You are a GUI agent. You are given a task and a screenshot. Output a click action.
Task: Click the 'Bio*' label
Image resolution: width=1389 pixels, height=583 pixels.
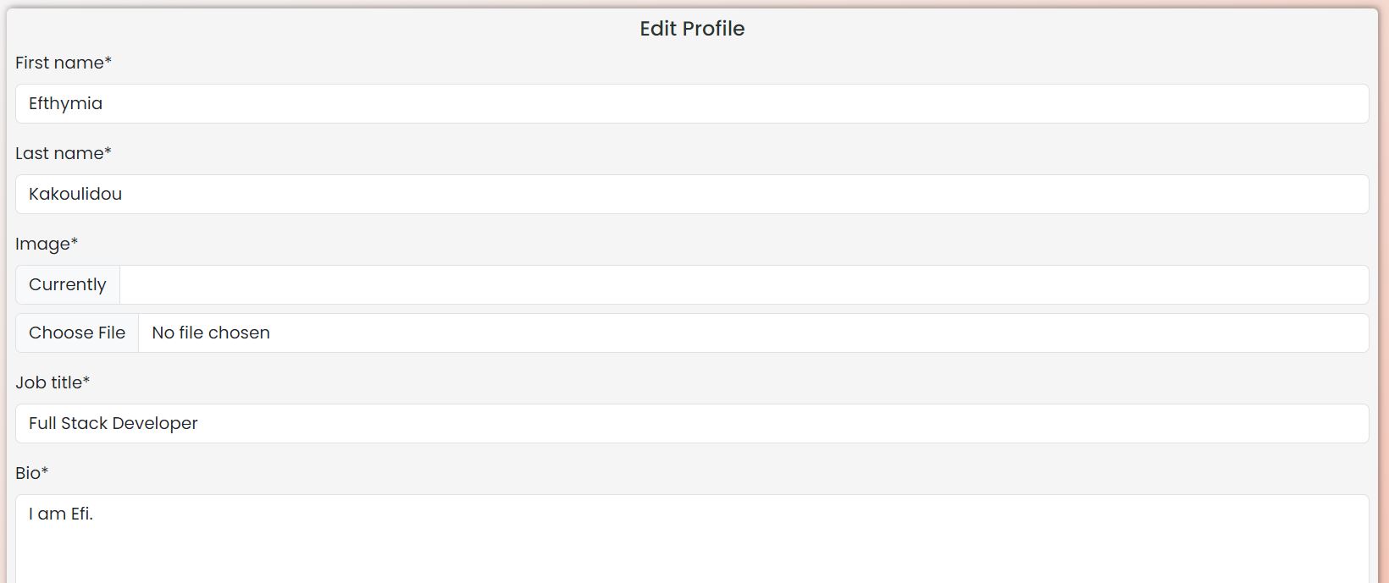pyautogui.click(x=32, y=473)
